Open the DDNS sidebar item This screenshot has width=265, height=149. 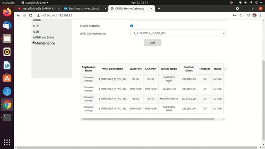click(37, 20)
